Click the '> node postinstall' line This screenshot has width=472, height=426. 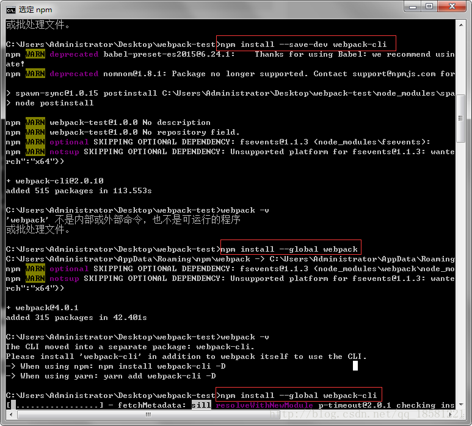[50, 103]
